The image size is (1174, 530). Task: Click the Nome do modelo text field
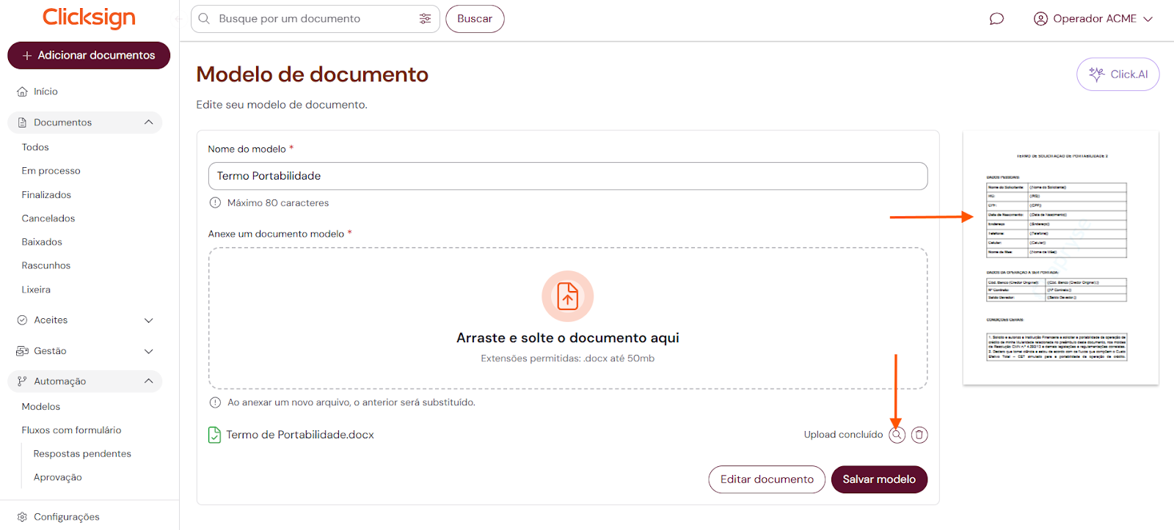[567, 176]
